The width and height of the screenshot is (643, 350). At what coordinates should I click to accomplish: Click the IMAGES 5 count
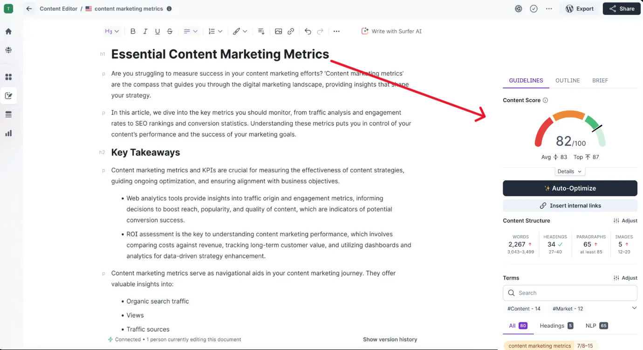pos(624,244)
